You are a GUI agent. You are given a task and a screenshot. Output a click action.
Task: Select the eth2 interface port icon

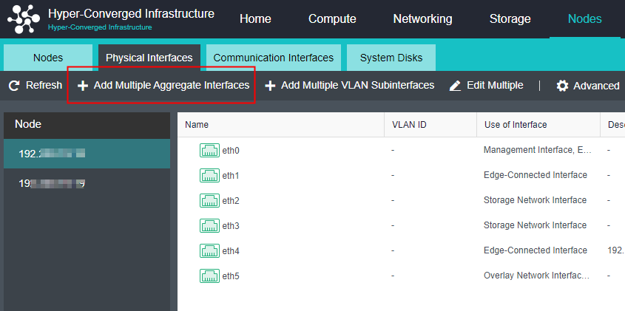click(x=210, y=201)
